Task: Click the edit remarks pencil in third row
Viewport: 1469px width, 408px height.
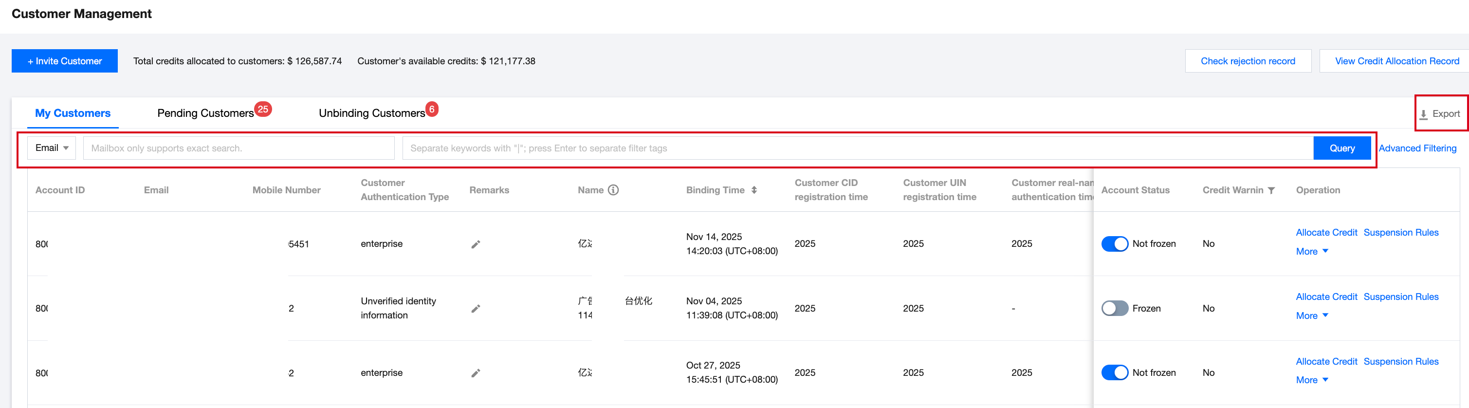Action: [x=476, y=373]
